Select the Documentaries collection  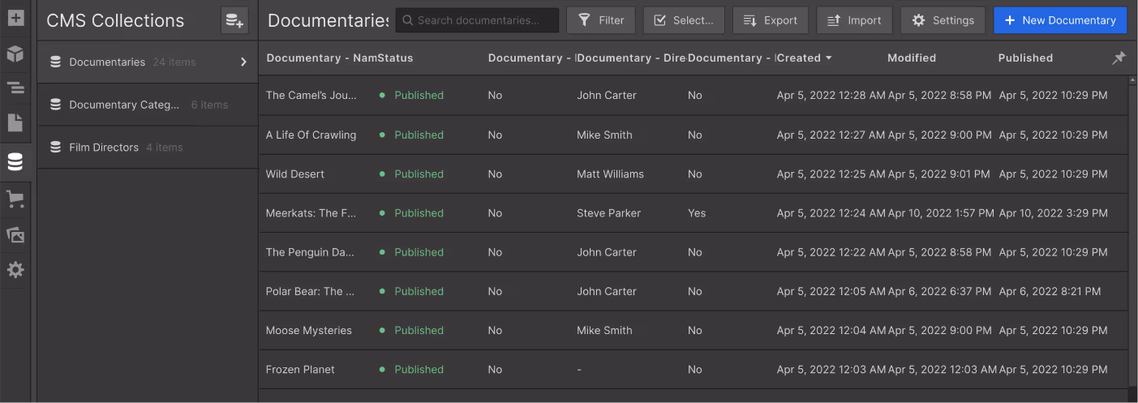click(148, 62)
